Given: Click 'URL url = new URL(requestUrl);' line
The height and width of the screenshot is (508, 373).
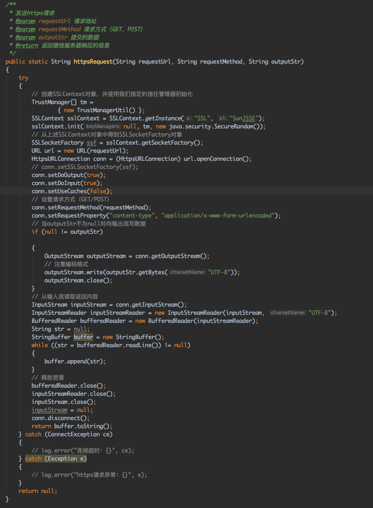Looking at the screenshot, I should pos(80,151).
